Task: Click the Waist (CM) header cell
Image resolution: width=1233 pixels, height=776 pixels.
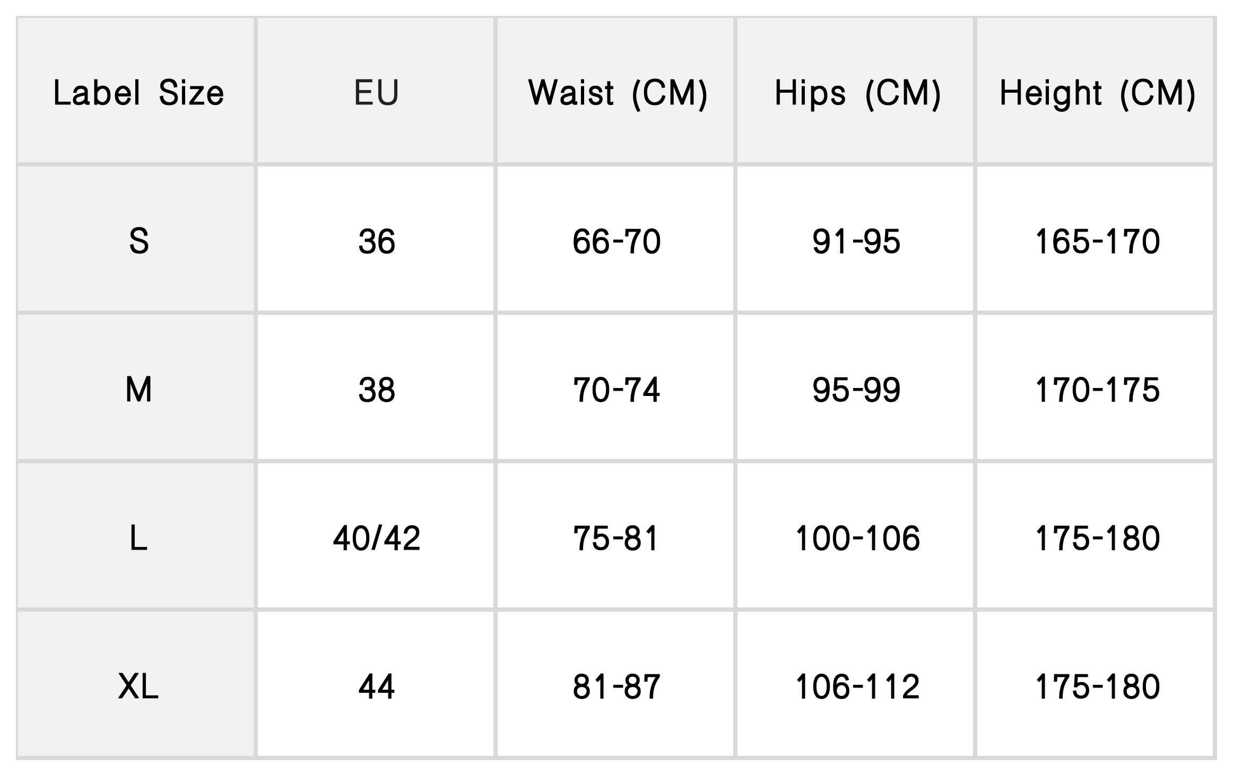Action: click(x=617, y=93)
